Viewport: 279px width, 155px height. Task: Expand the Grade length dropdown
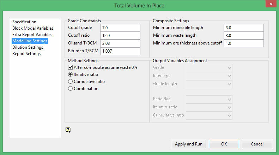[x=209, y=84]
